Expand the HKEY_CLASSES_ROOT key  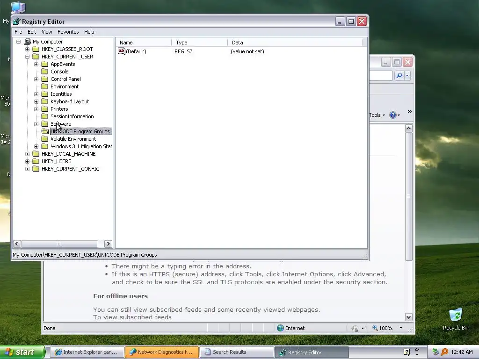(x=28, y=49)
